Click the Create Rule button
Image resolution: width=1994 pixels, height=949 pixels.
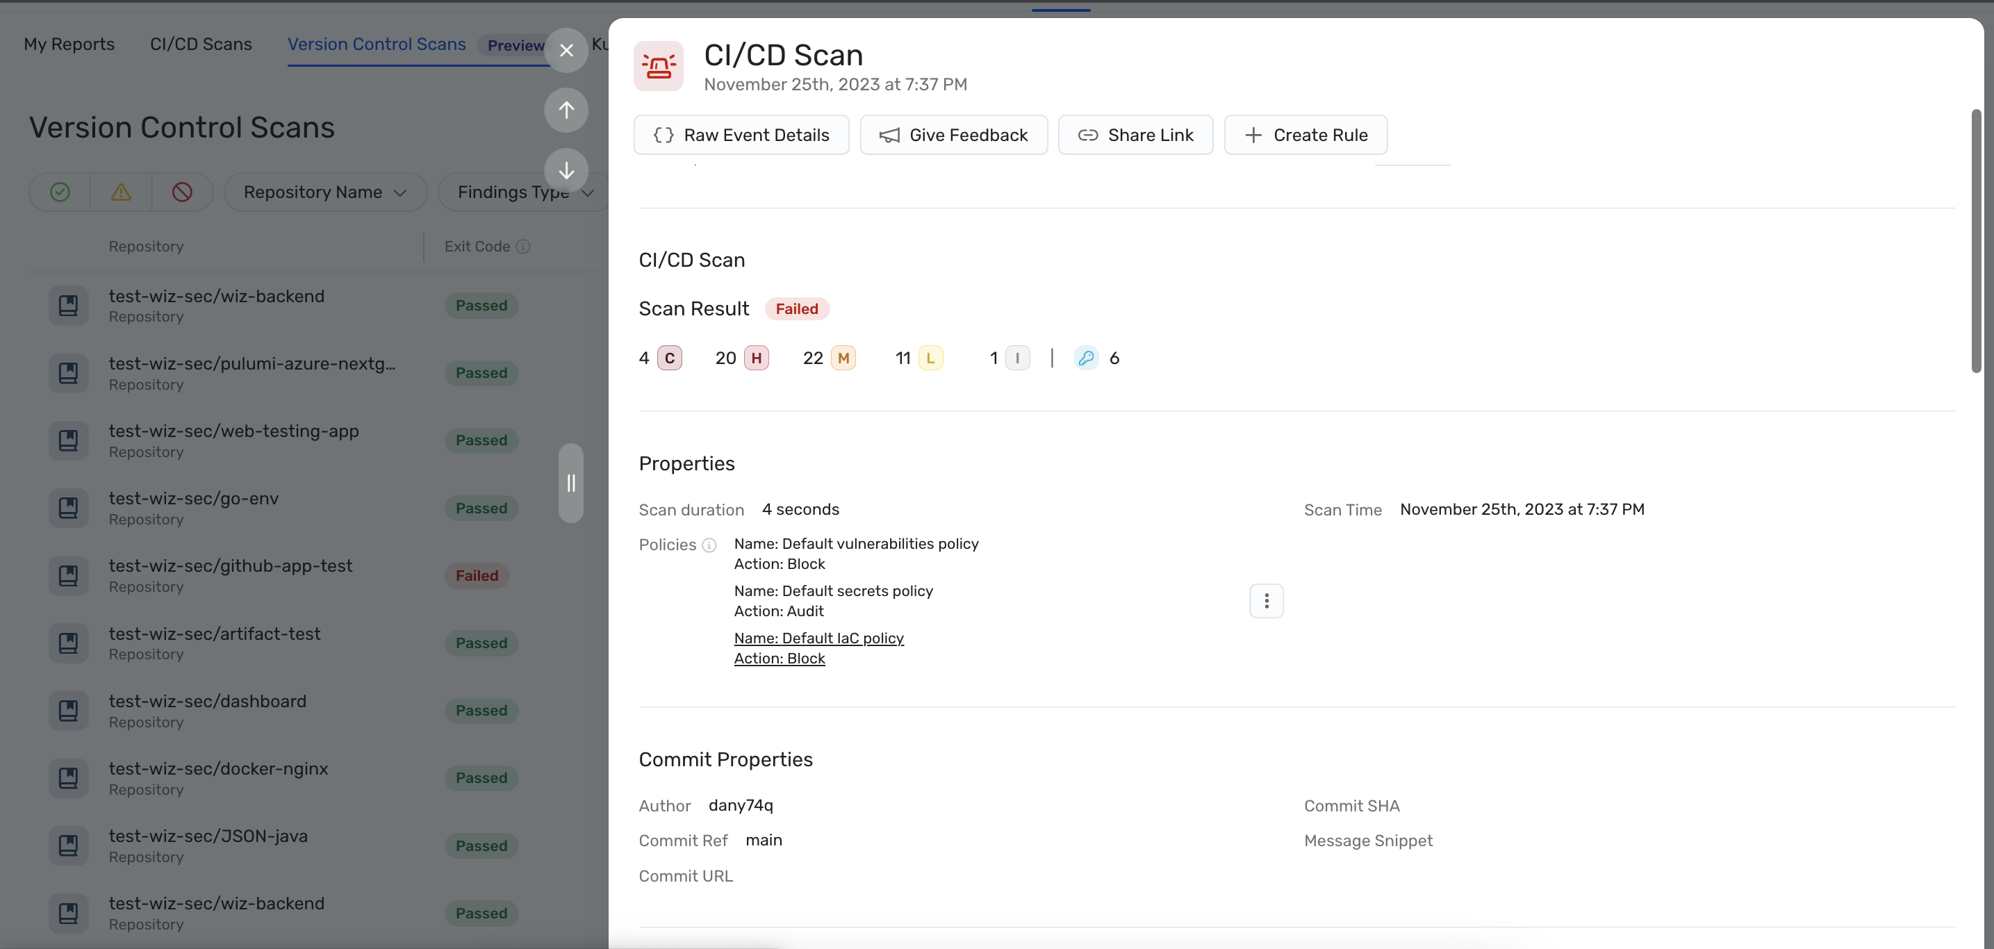pos(1306,134)
